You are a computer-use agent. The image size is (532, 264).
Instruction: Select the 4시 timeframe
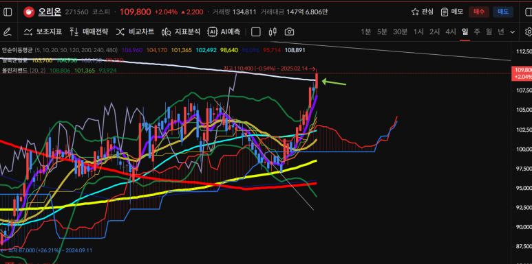[x=451, y=32]
